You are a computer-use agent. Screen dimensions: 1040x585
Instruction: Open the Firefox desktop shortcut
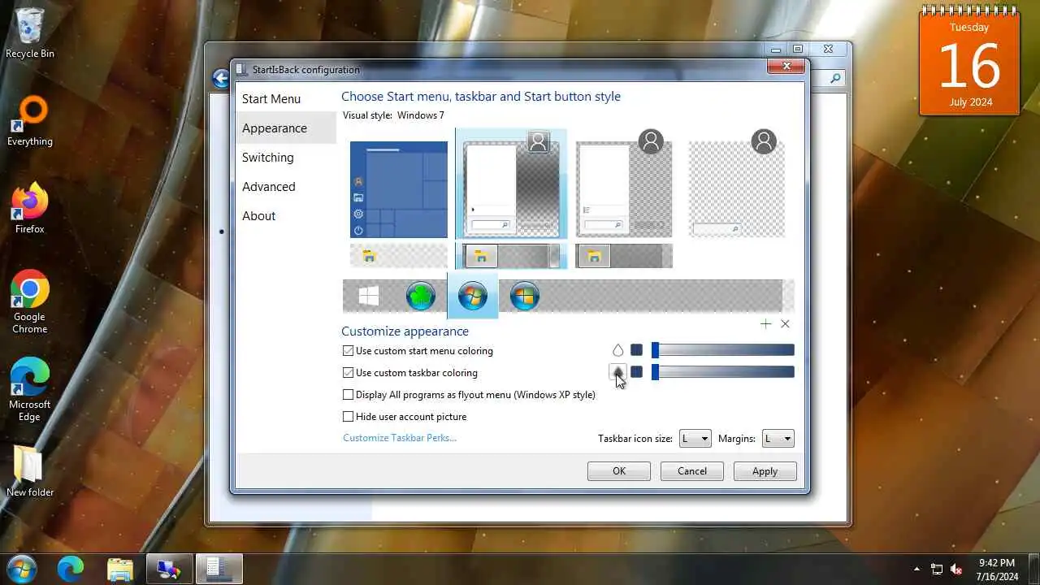[30, 209]
